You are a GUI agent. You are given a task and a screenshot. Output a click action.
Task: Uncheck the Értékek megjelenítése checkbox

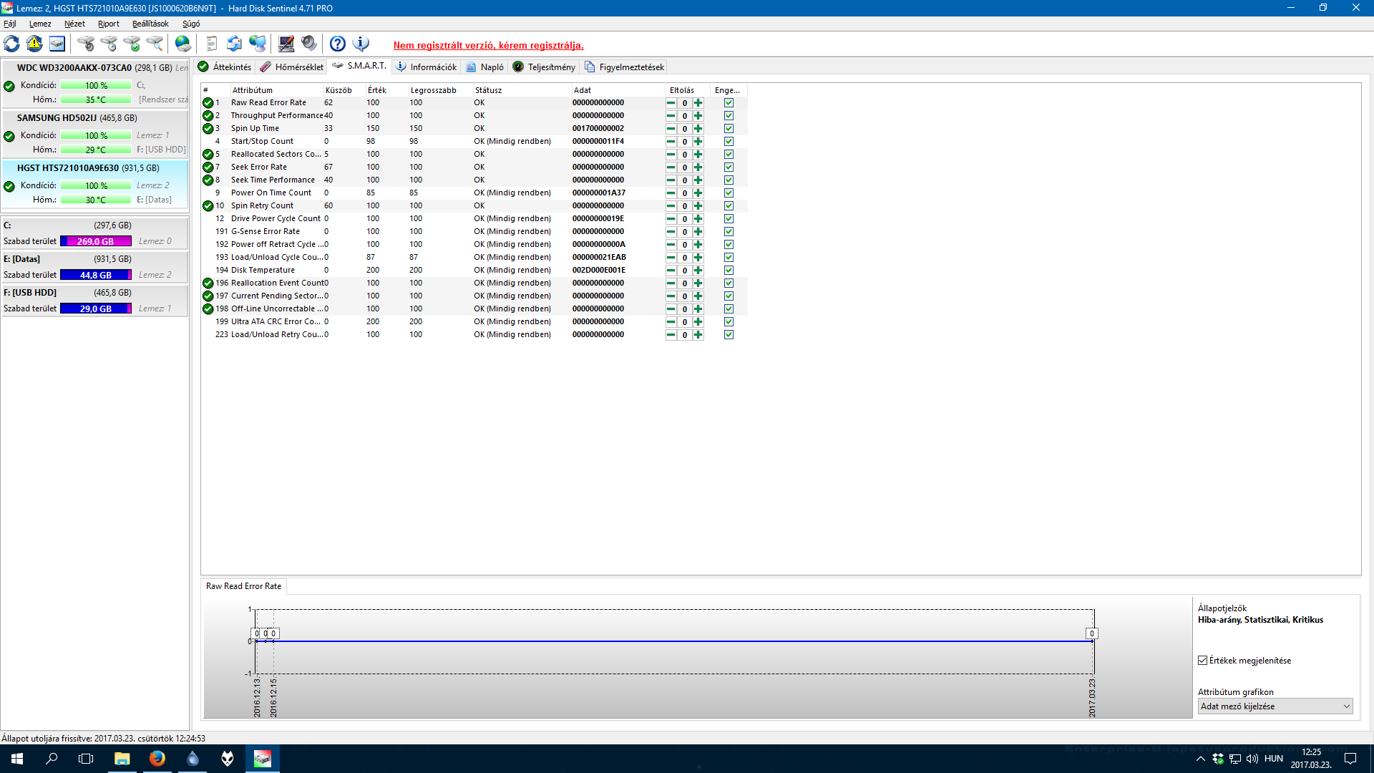tap(1203, 661)
